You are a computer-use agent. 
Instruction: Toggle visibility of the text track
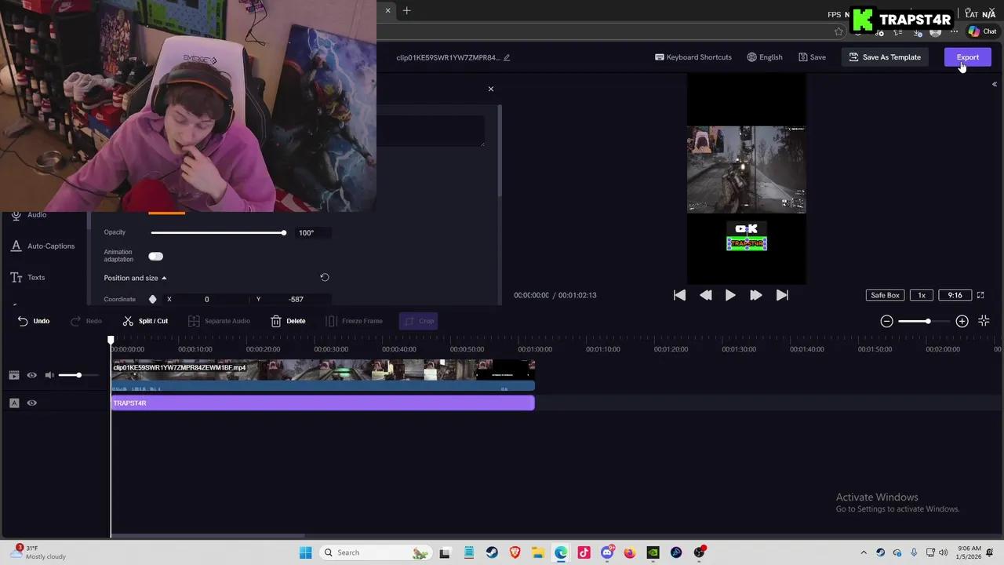(x=32, y=403)
